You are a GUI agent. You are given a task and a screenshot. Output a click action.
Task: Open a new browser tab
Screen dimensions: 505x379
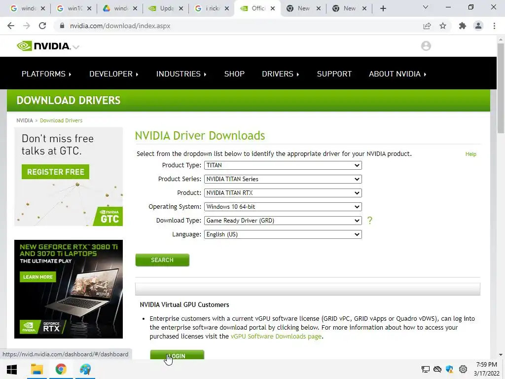pyautogui.click(x=383, y=8)
